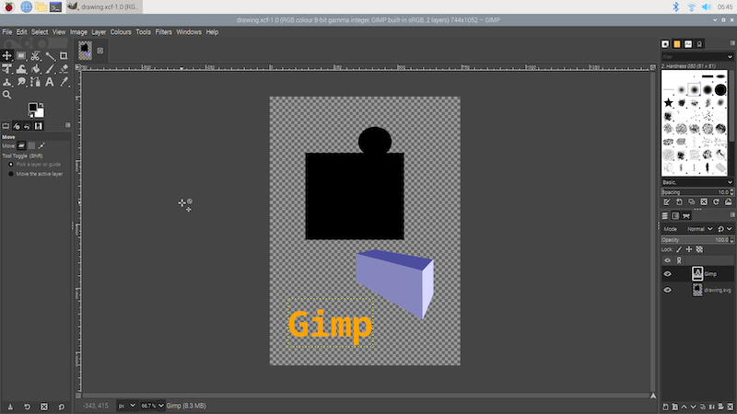Screen dimensions: 737x414
Task: Select the Crop tool
Action: click(64, 56)
